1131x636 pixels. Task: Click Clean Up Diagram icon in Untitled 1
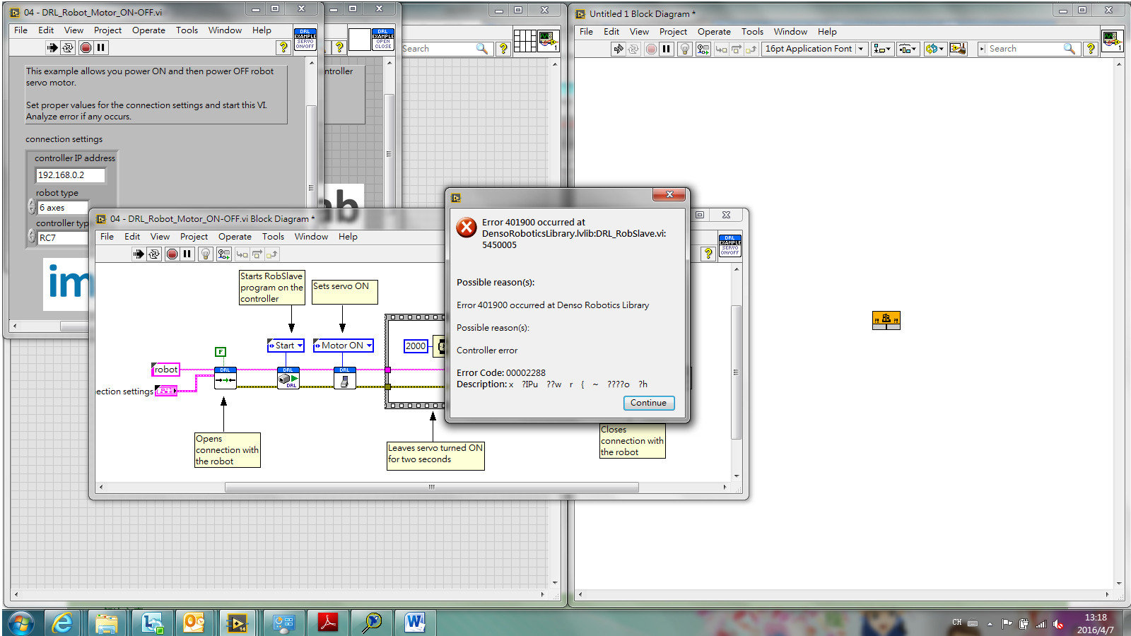click(x=958, y=49)
